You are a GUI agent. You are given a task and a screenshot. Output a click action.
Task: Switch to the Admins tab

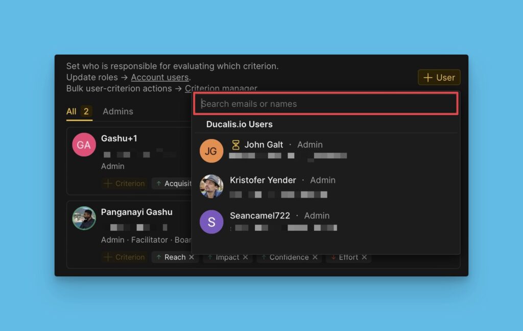[118, 111]
